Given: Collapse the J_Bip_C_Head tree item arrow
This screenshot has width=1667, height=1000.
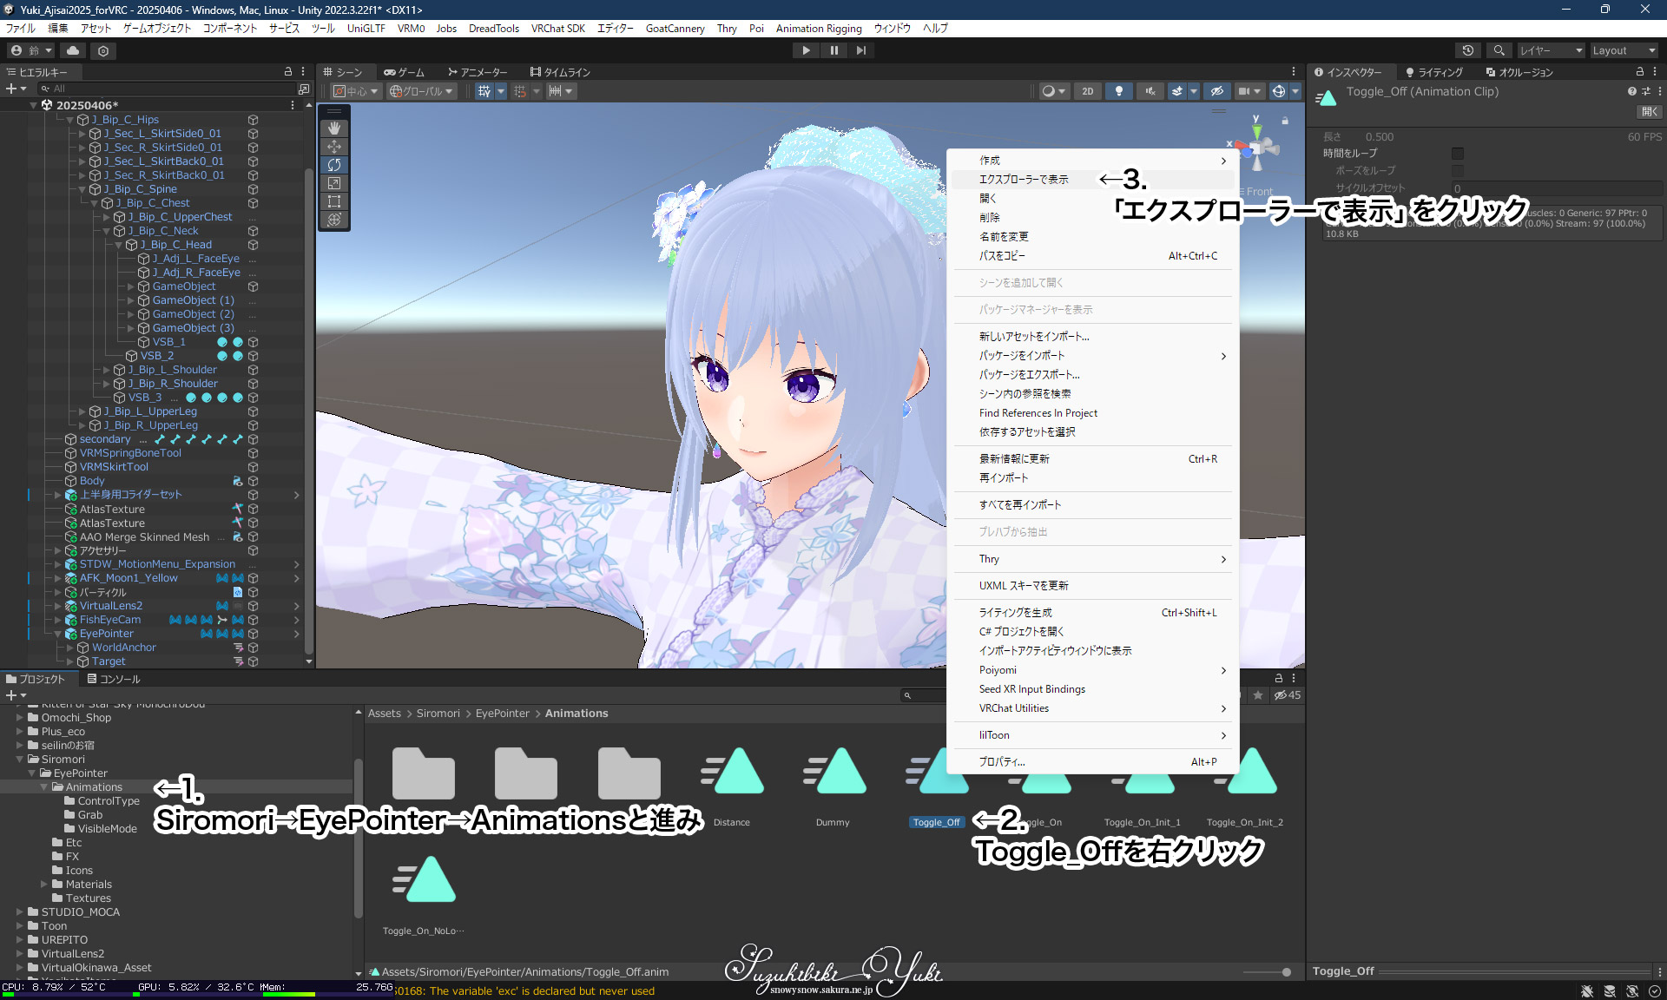Looking at the screenshot, I should (x=119, y=245).
